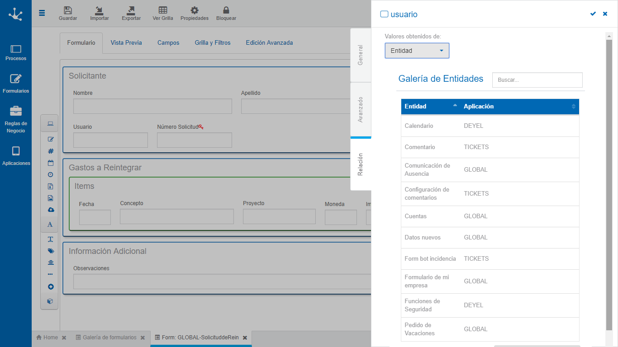Sort by Aplicación column header
The image size is (618, 347).
pos(519,107)
